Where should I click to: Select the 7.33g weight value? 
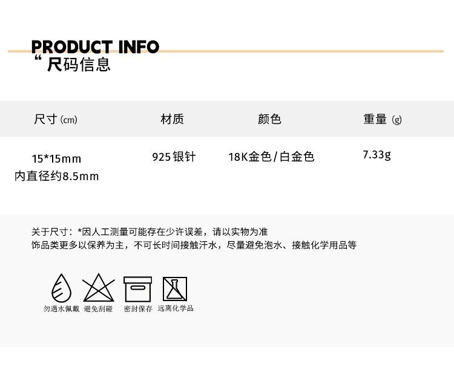click(x=377, y=155)
